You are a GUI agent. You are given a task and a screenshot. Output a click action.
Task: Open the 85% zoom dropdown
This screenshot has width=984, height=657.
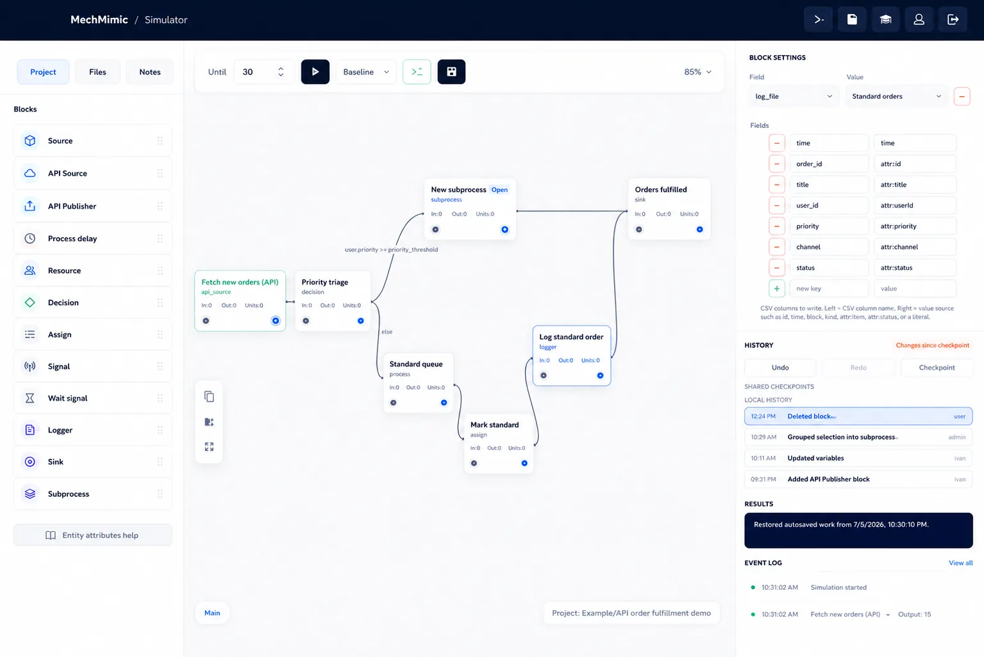pyautogui.click(x=697, y=72)
